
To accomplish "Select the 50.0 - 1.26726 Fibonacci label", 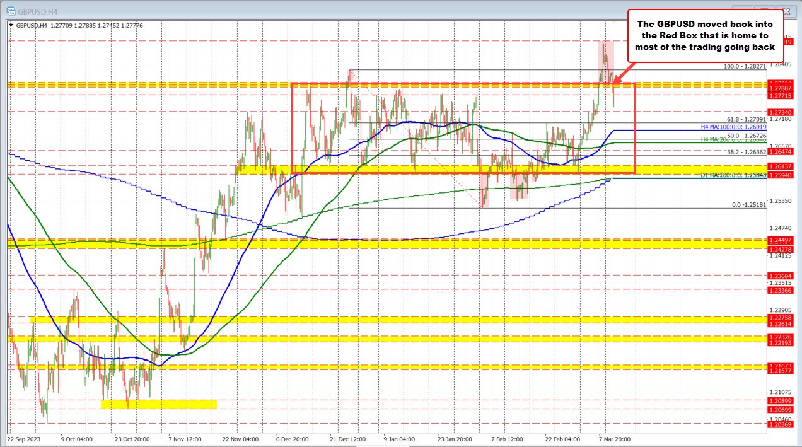I will pyautogui.click(x=747, y=136).
